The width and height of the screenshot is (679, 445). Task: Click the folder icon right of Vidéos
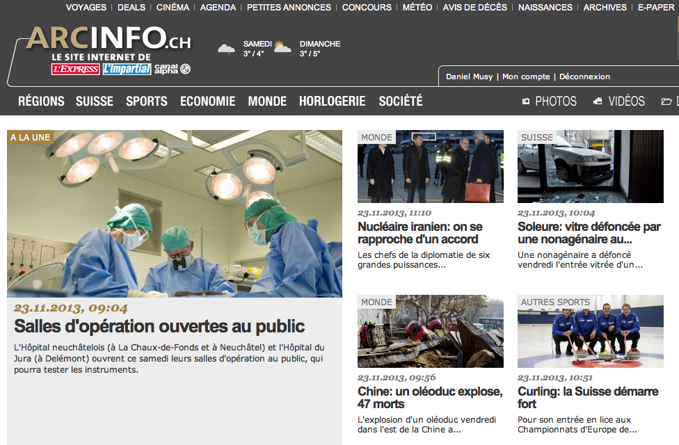pos(667,102)
